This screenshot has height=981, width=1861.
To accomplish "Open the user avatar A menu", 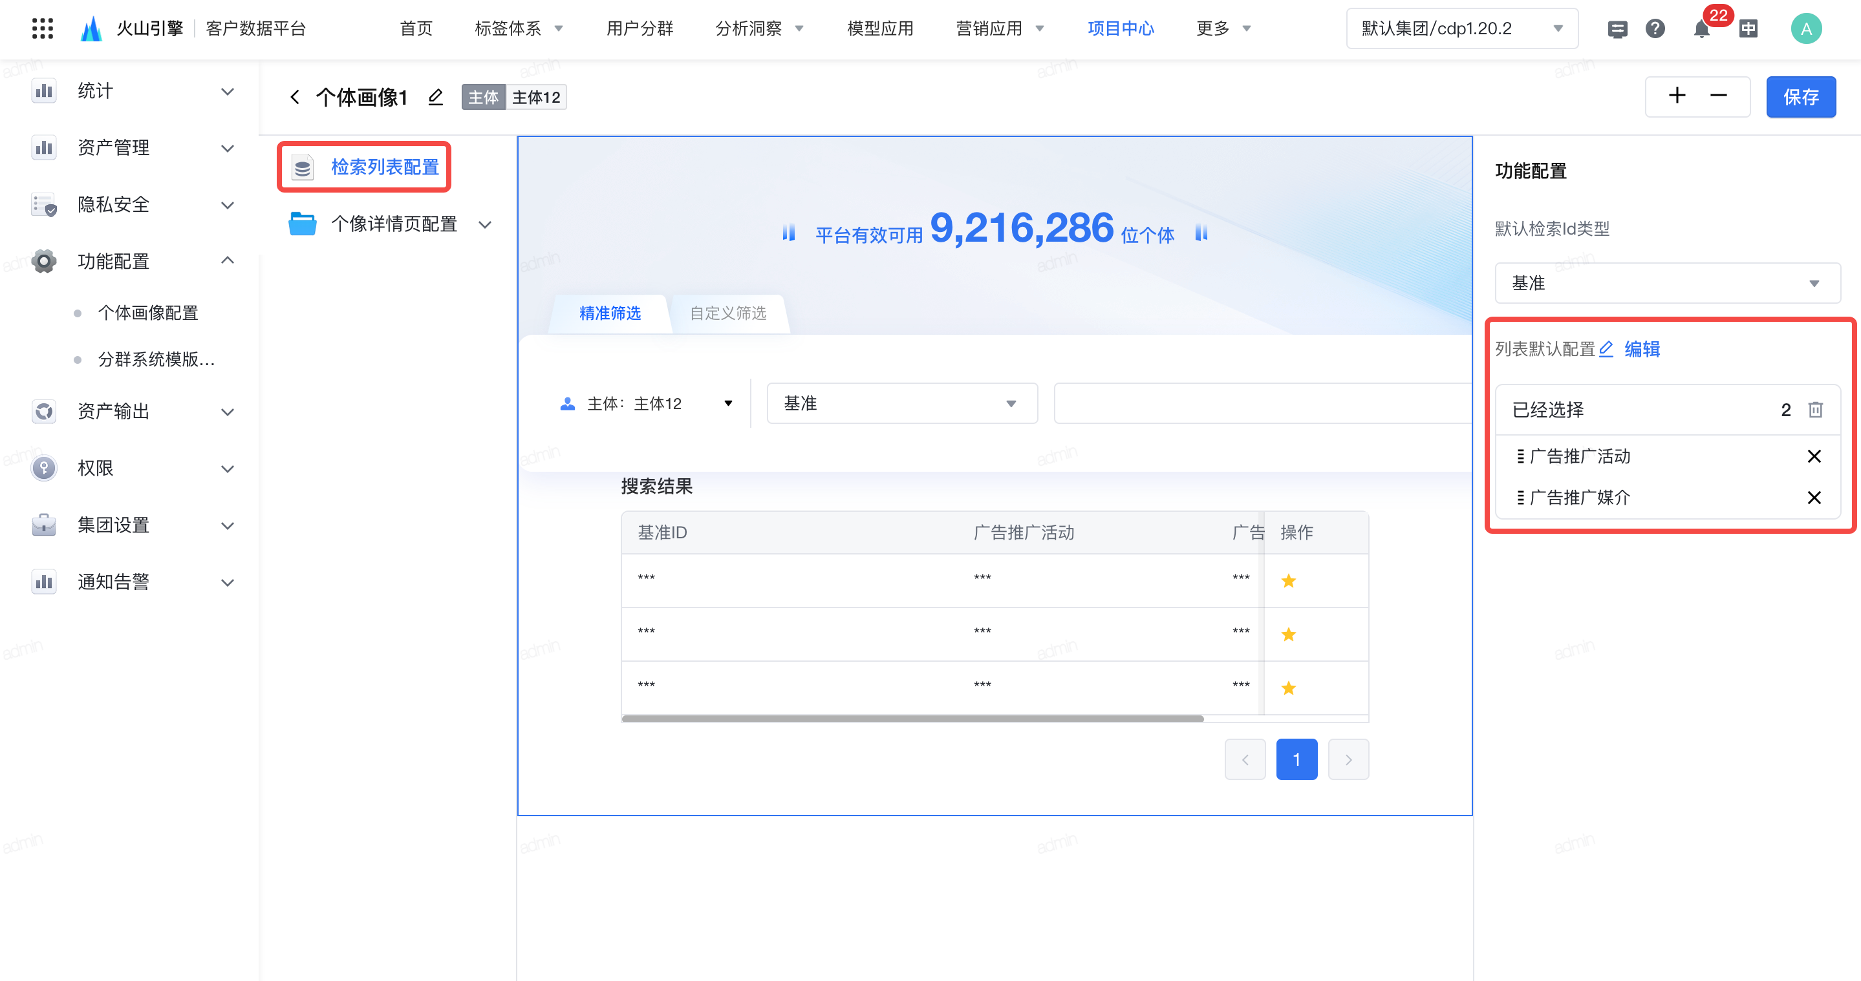I will 1806,29.
